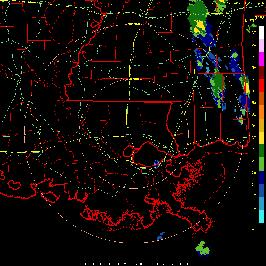Click the dark green legend color segment
The image size is (266, 266).
(x=261, y=150)
